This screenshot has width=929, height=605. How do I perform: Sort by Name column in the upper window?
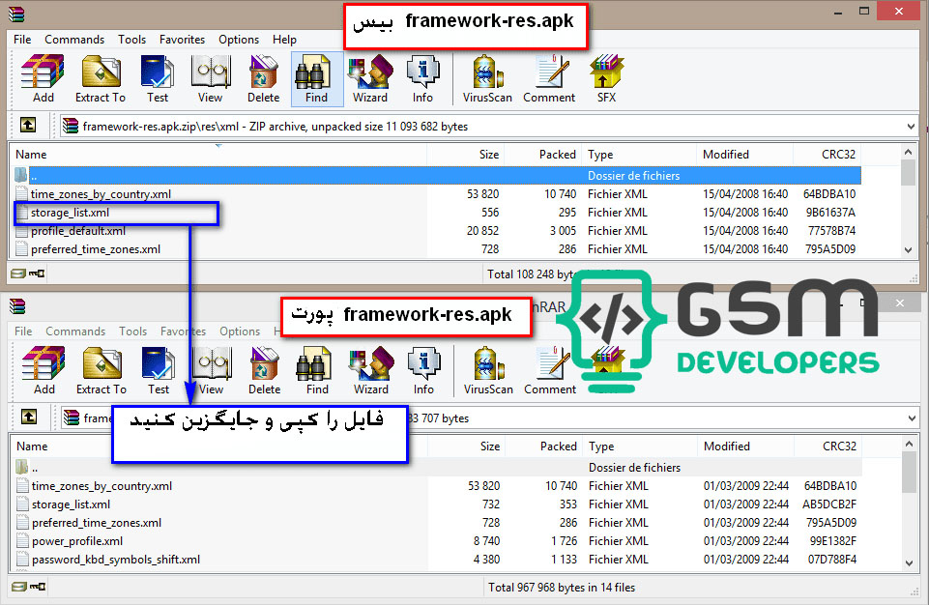tap(218, 154)
